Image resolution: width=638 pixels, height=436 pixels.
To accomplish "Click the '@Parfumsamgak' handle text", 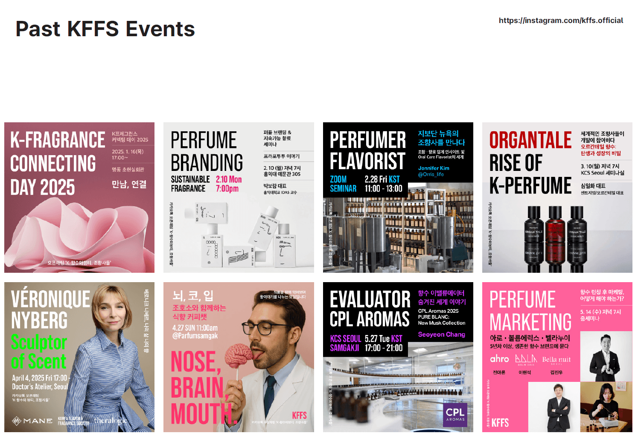I will tap(195, 336).
